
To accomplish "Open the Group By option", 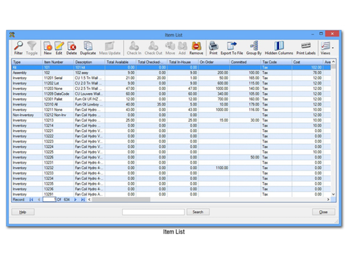I will click(x=254, y=47).
